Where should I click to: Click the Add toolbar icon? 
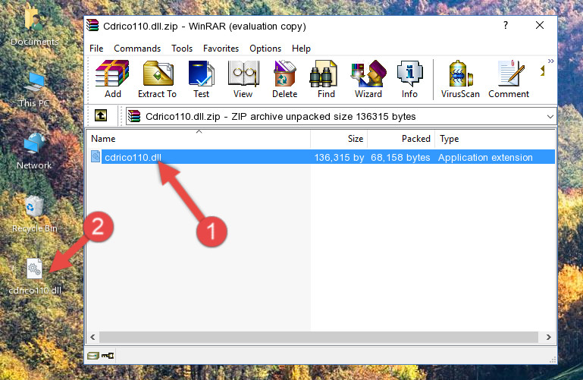[x=112, y=79]
